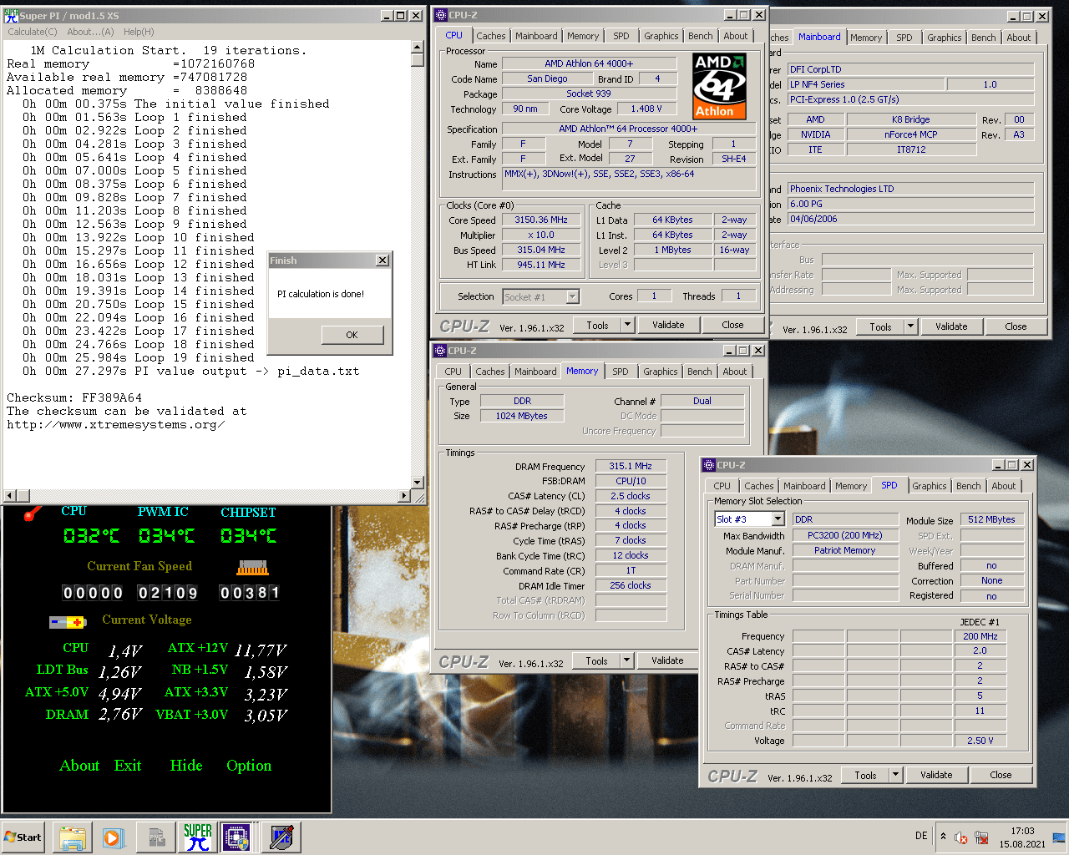Click the muted volume tray icon
Viewport: 1069px width, 855px height.
click(x=961, y=837)
